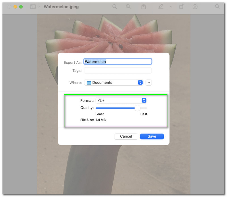227x197 pixels.
Task: Click the Quality slider handle
Action: pos(138,108)
